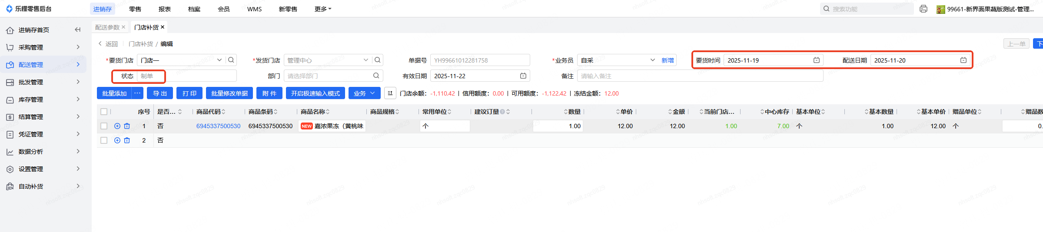Open the WMS top menu
The width and height of the screenshot is (1043, 232).
(x=255, y=9)
